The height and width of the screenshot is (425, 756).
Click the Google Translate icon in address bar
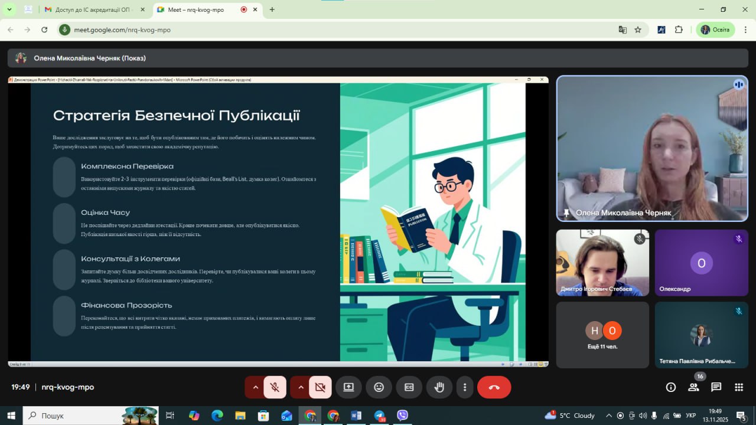[623, 30]
